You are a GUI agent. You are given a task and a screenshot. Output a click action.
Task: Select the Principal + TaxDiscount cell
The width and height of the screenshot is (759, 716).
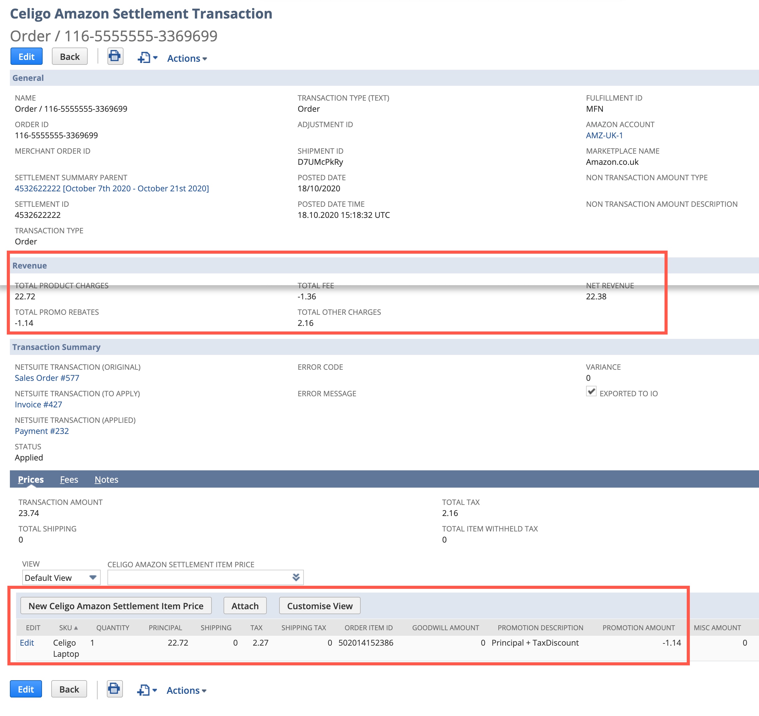tap(535, 643)
